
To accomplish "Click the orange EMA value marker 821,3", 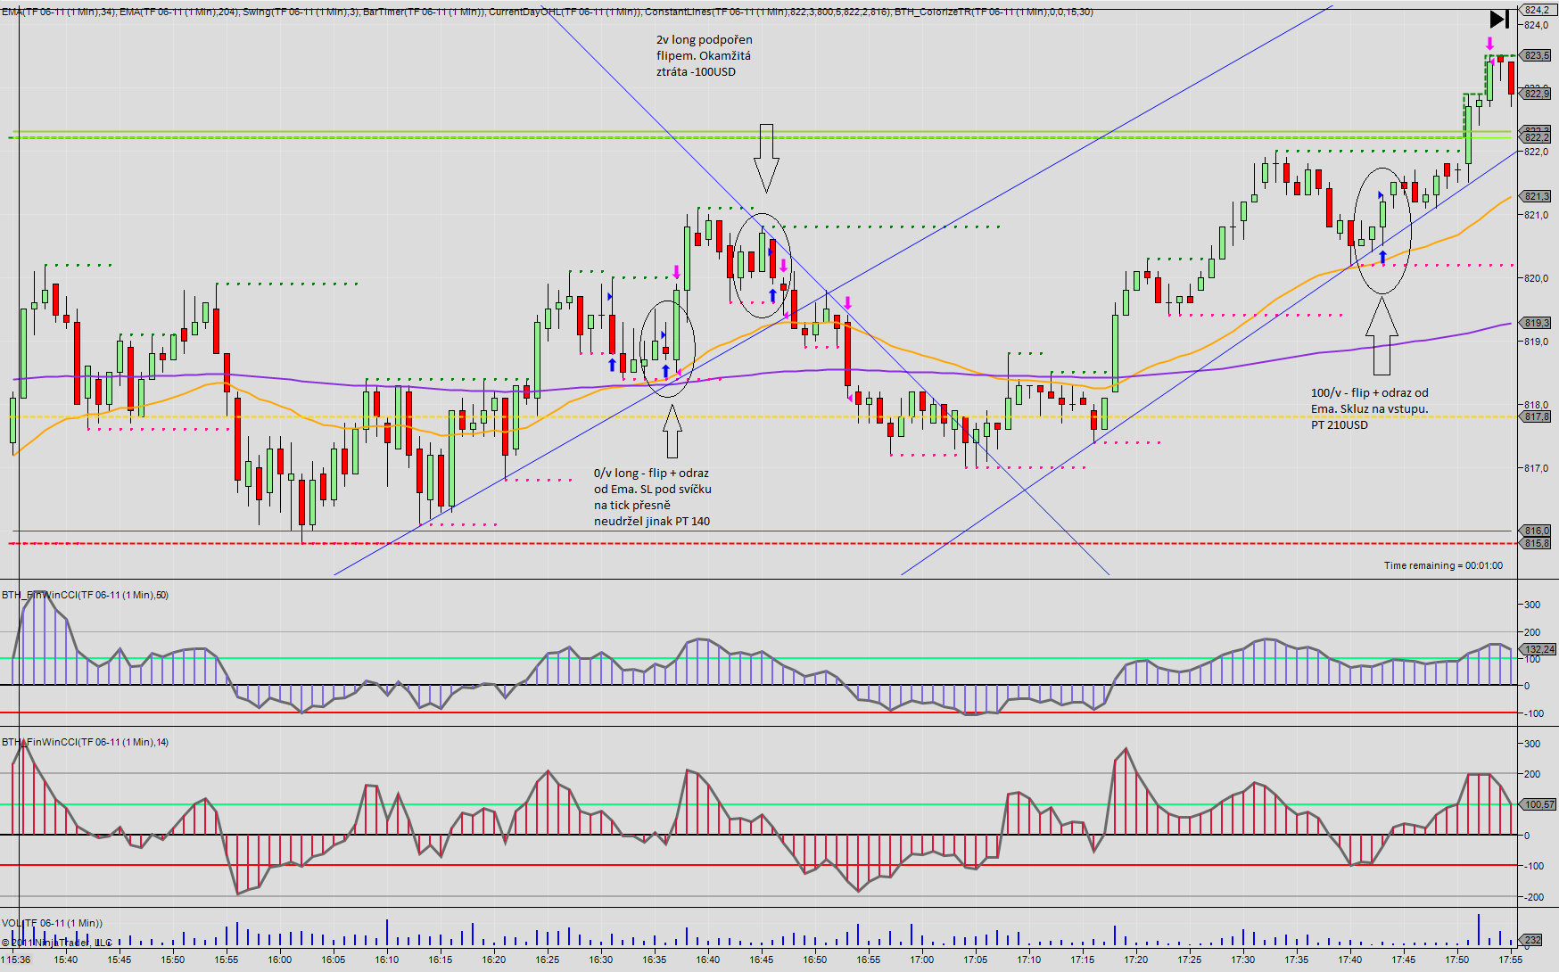I will click(x=1537, y=196).
